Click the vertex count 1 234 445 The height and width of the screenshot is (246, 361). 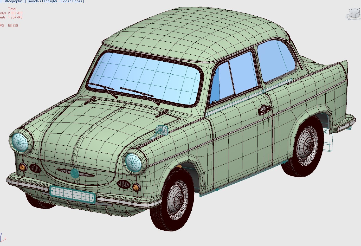(x=15, y=17)
